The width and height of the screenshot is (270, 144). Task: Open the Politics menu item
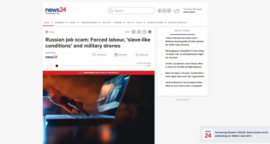[106, 23]
